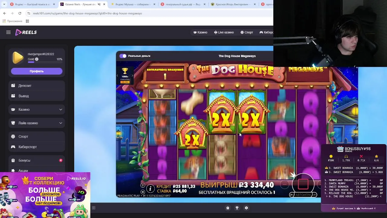Open gift icon below the game
387x218 pixels.
tap(228, 208)
